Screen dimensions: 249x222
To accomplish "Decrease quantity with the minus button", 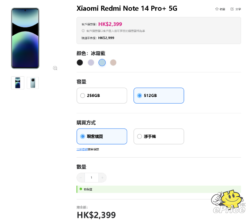I will [x=81, y=178].
